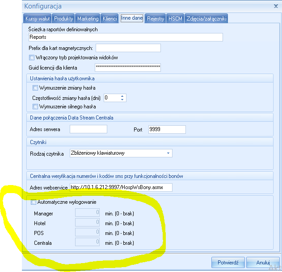Select the Marketing tab

pos(88,18)
